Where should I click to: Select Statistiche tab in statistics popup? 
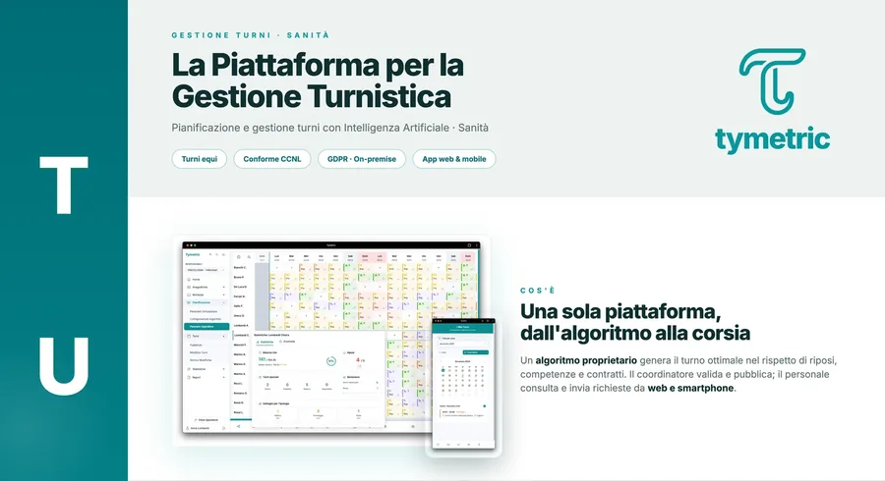pyautogui.click(x=265, y=342)
